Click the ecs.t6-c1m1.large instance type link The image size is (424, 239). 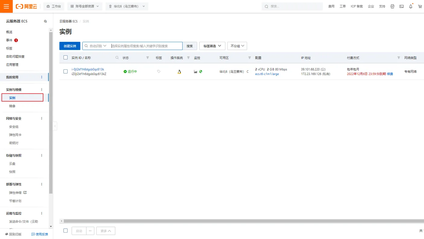coord(267,74)
